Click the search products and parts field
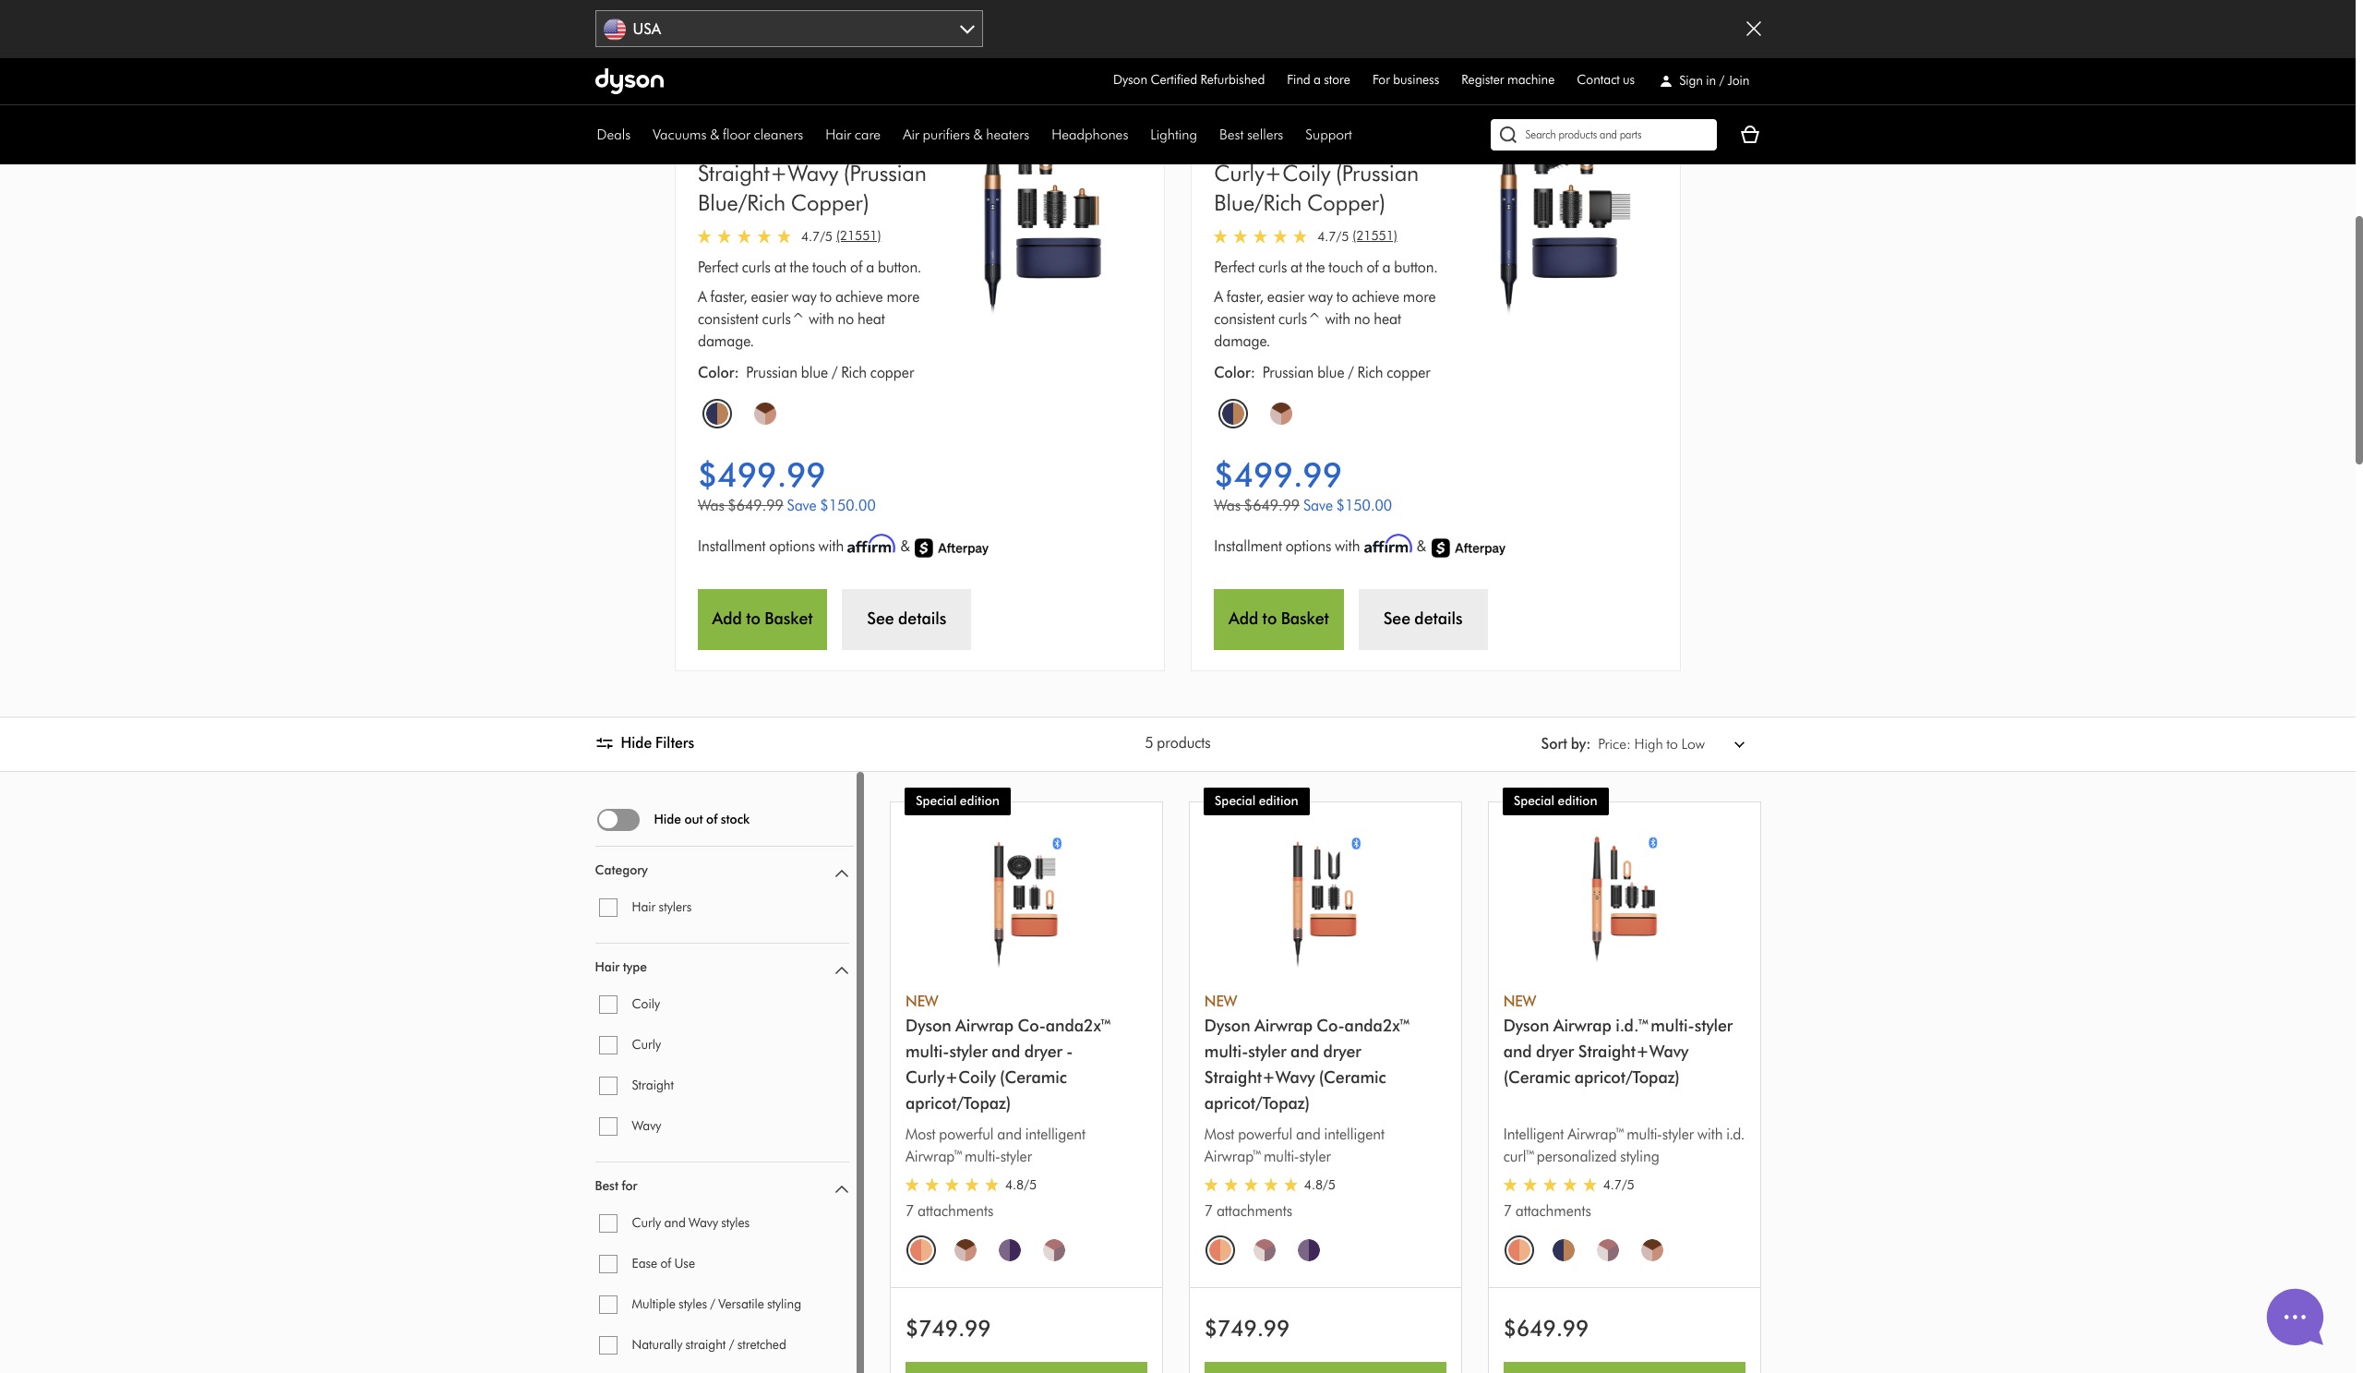This screenshot has width=2363, height=1373. (x=1603, y=134)
